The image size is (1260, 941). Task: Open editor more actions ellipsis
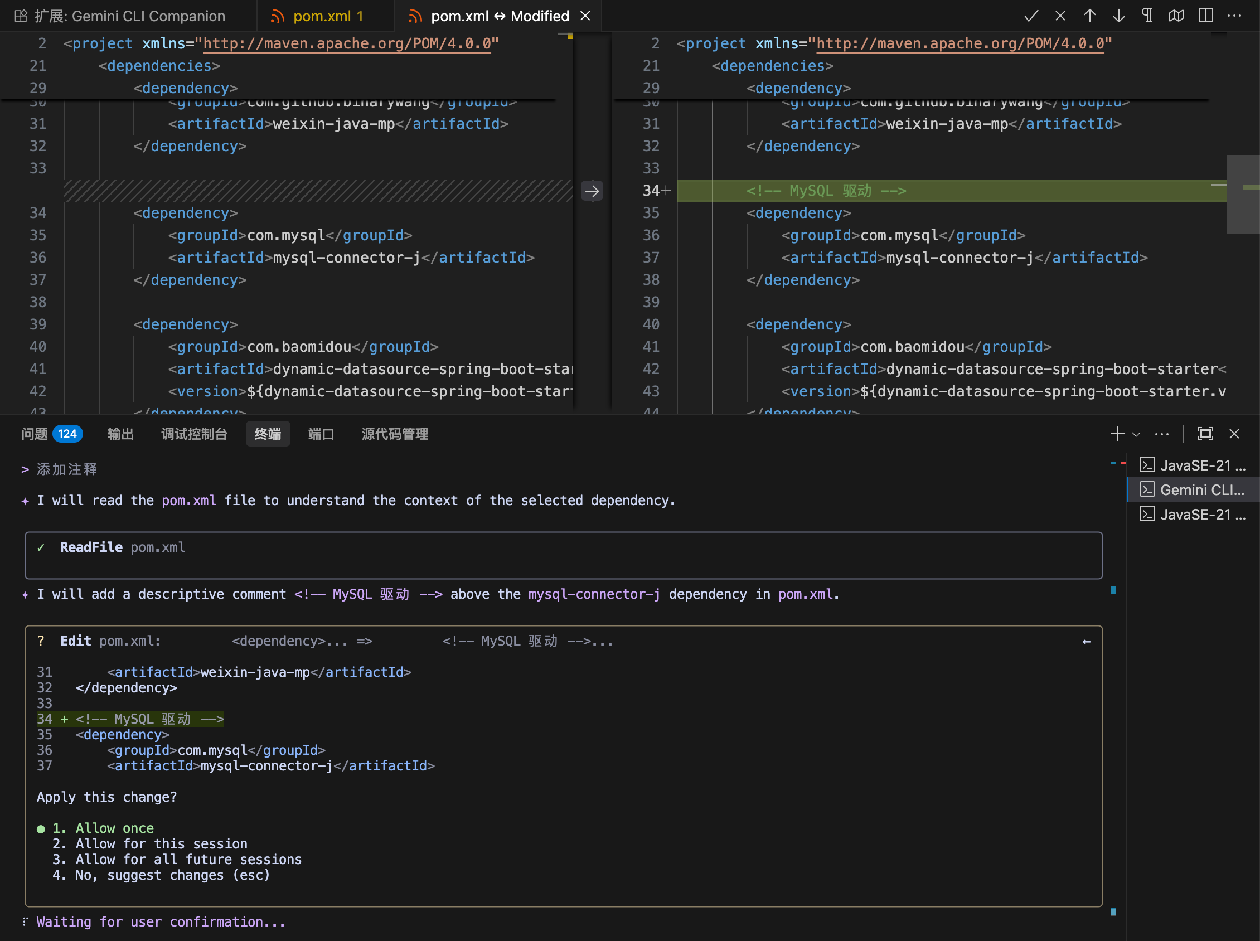coord(1234,16)
